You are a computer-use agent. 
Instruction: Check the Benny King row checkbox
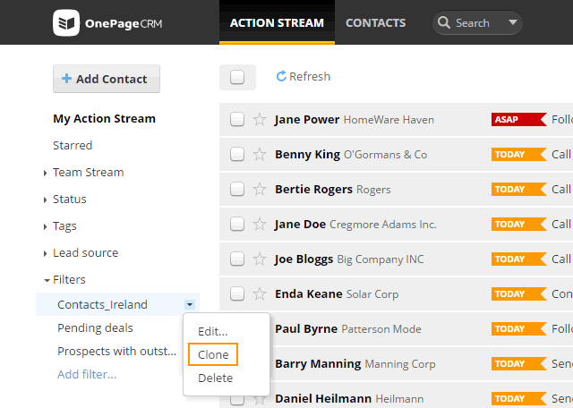(237, 155)
